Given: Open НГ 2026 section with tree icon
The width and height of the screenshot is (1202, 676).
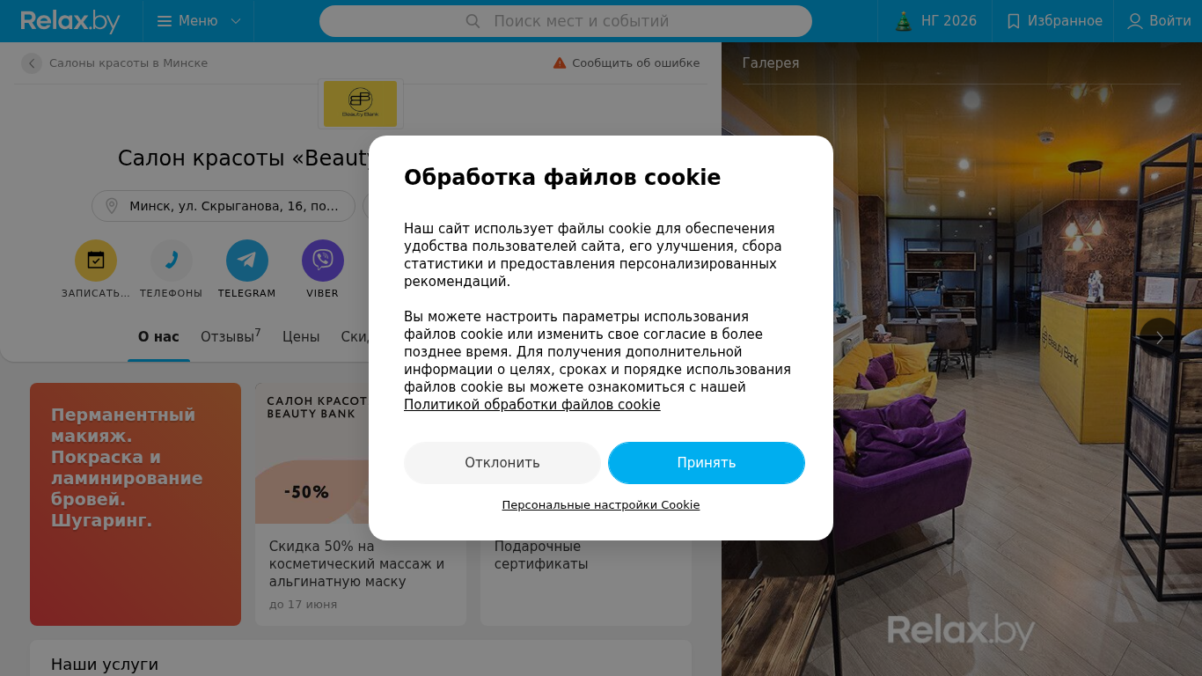Looking at the screenshot, I should (x=935, y=21).
